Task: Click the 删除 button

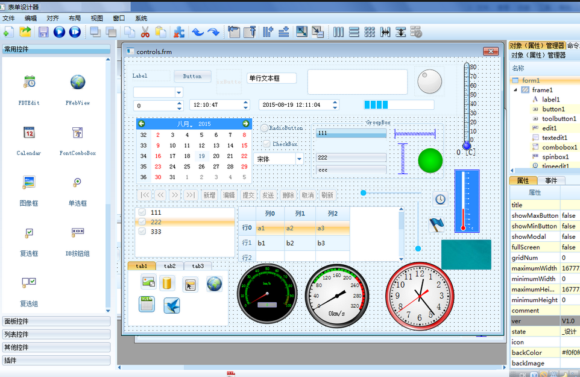Action: [288, 195]
